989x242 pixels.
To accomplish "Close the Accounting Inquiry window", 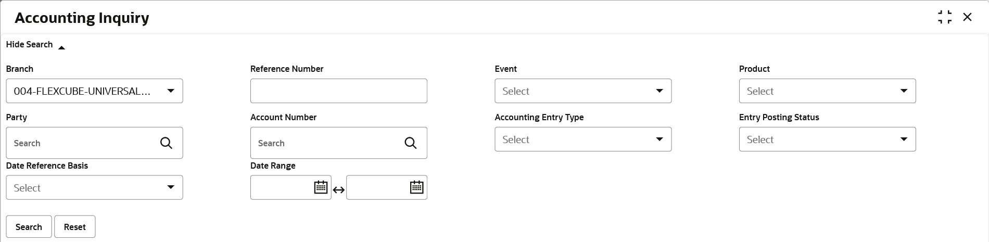I will coord(967,17).
